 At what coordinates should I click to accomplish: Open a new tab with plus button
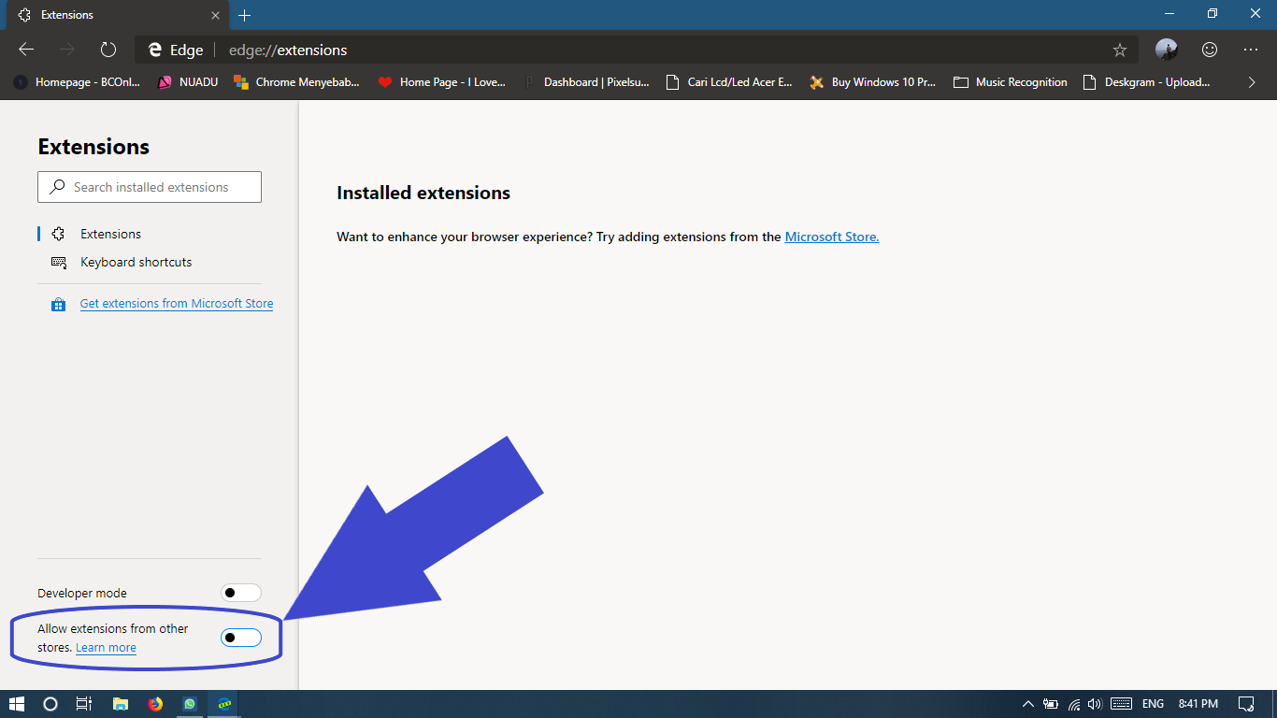coord(245,15)
